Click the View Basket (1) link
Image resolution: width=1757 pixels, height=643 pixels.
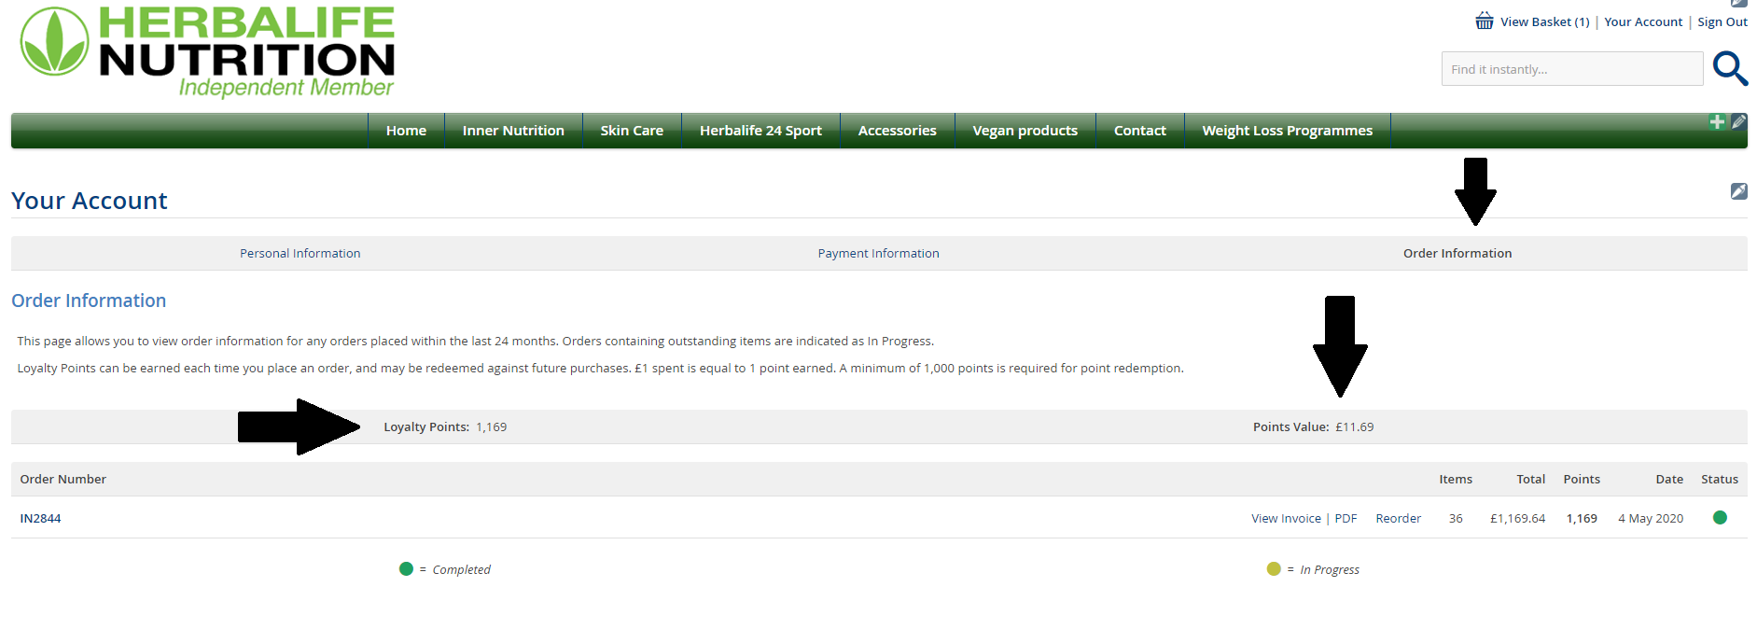click(1544, 22)
